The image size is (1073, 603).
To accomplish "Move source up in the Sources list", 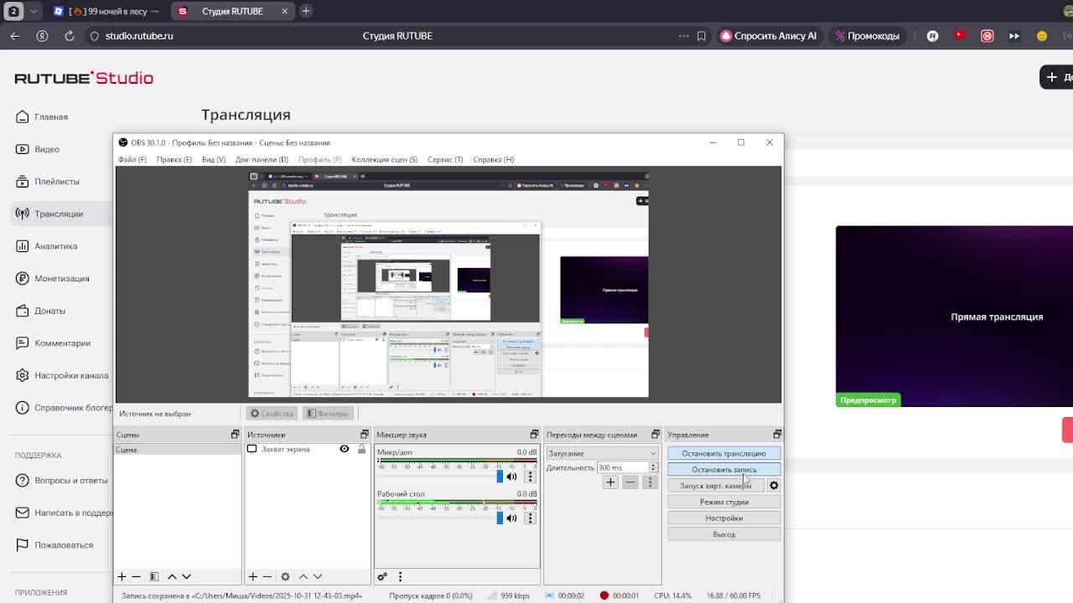I will pyautogui.click(x=303, y=576).
